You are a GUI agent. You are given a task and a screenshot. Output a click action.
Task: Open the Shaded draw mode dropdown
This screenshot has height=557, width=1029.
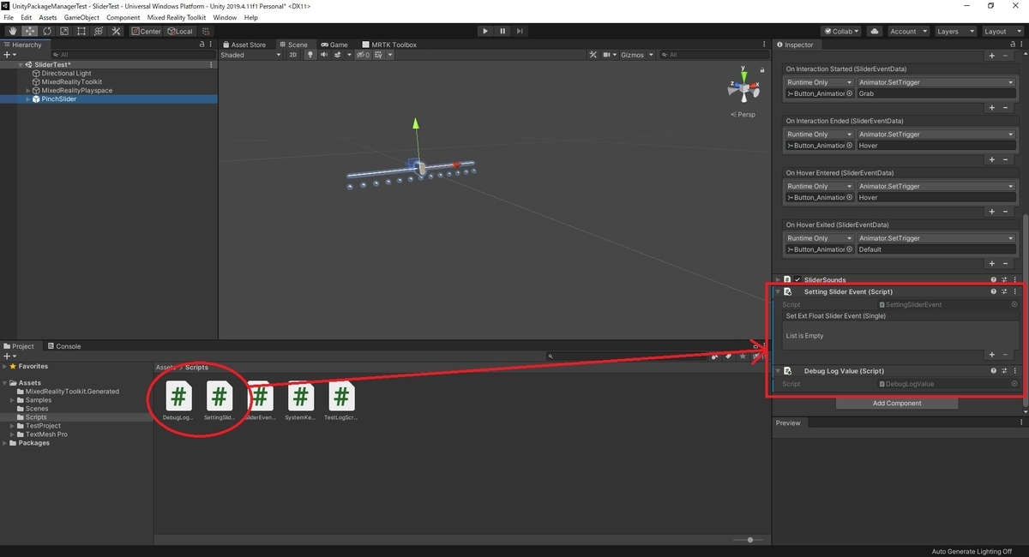point(250,55)
